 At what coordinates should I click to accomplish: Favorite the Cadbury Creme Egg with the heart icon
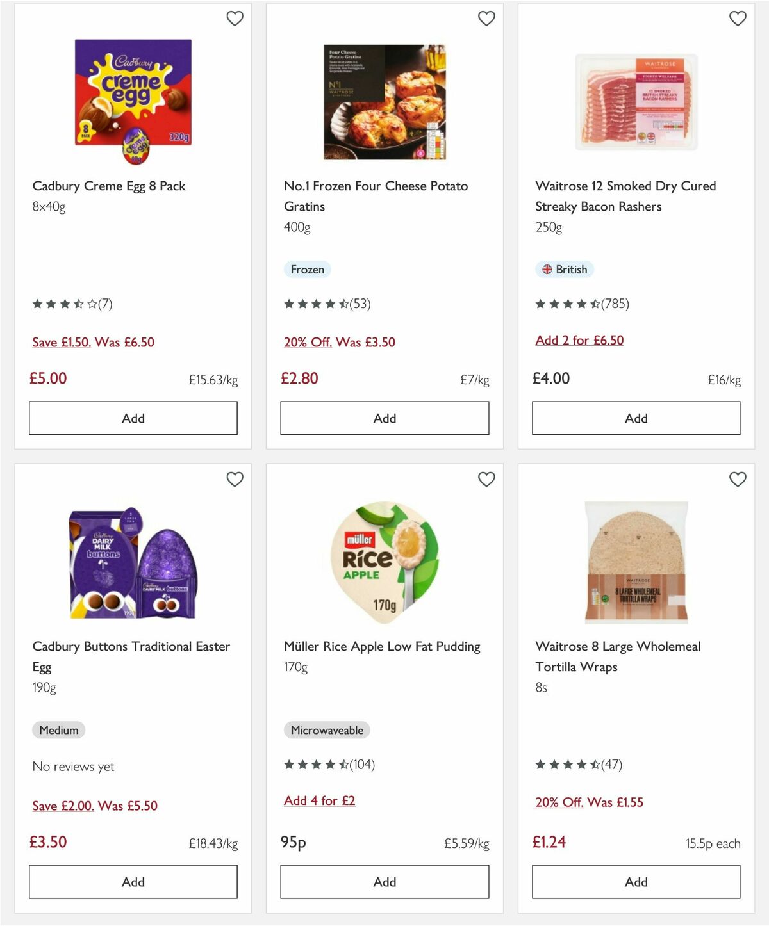pos(235,19)
